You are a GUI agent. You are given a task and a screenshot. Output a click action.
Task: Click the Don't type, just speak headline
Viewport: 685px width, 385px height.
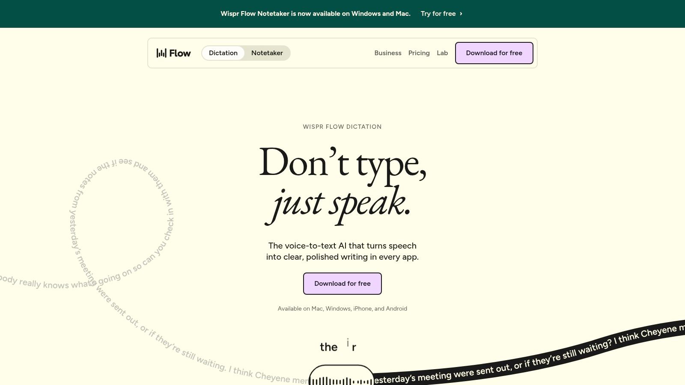[x=342, y=184]
